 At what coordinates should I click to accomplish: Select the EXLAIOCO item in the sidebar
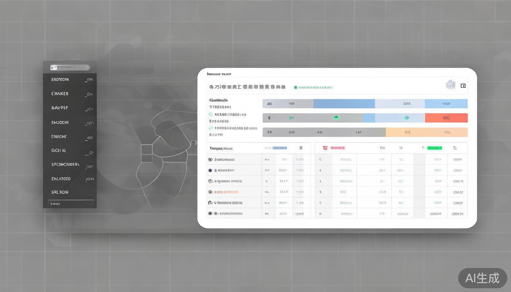(x=61, y=178)
